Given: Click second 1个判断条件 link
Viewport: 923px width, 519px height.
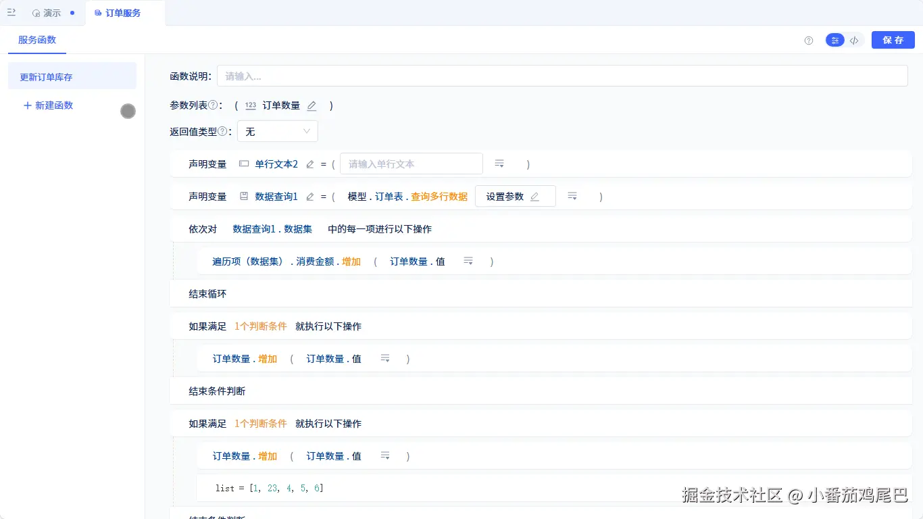Looking at the screenshot, I should (x=261, y=423).
